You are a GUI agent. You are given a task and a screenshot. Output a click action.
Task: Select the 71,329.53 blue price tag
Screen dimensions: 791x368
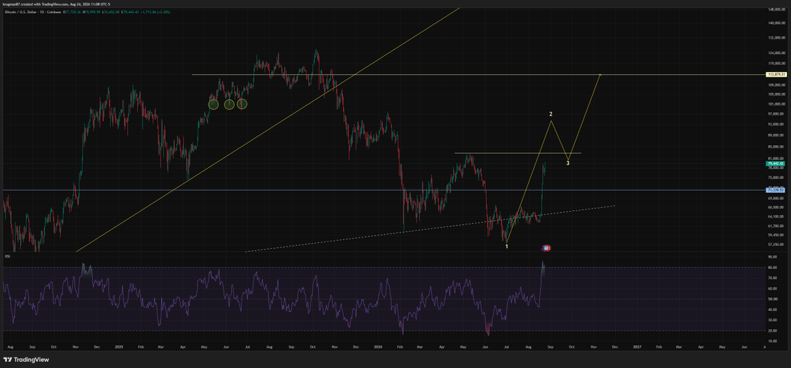[775, 190]
